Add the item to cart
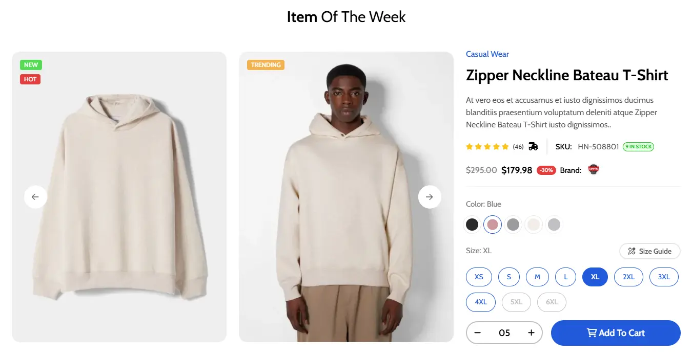This screenshot has height=357, width=692. (x=615, y=333)
